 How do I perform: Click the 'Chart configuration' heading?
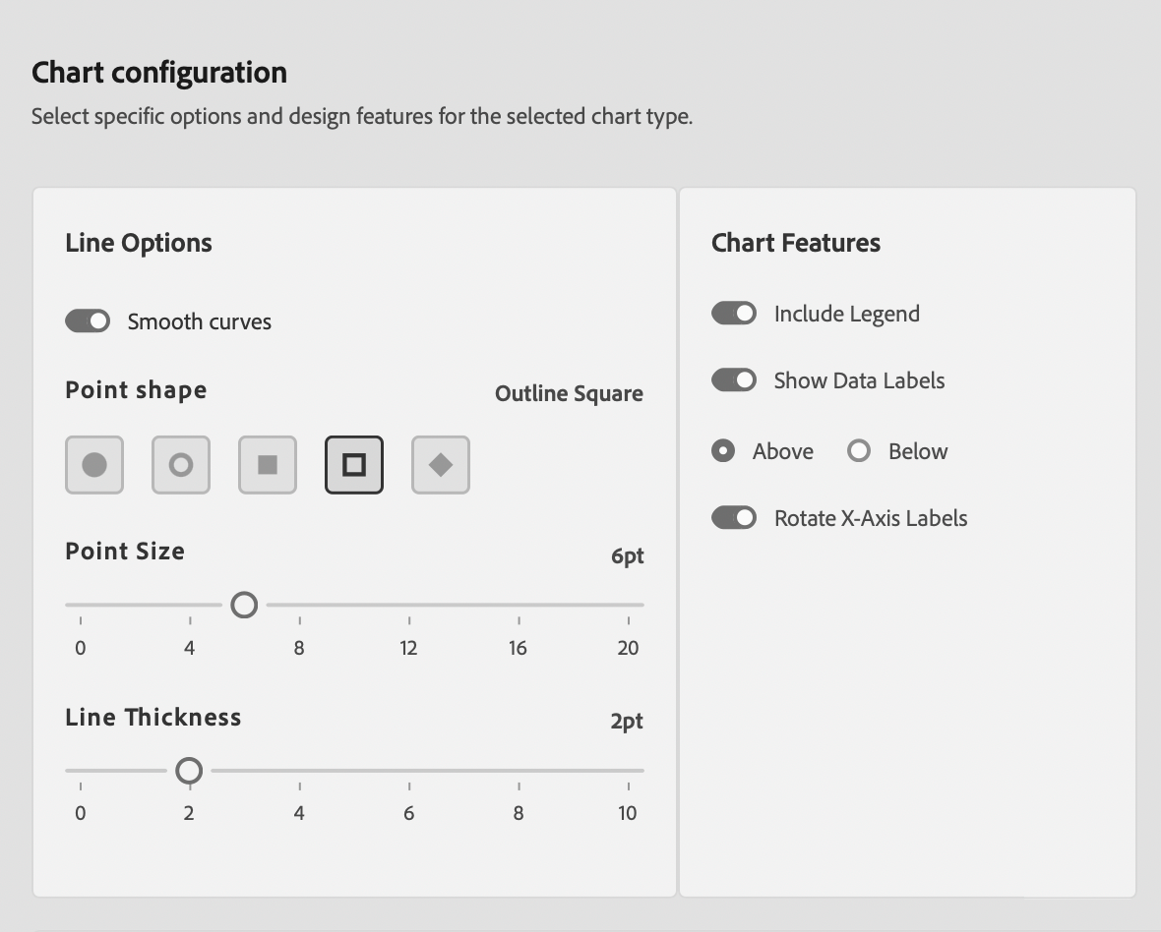(159, 73)
